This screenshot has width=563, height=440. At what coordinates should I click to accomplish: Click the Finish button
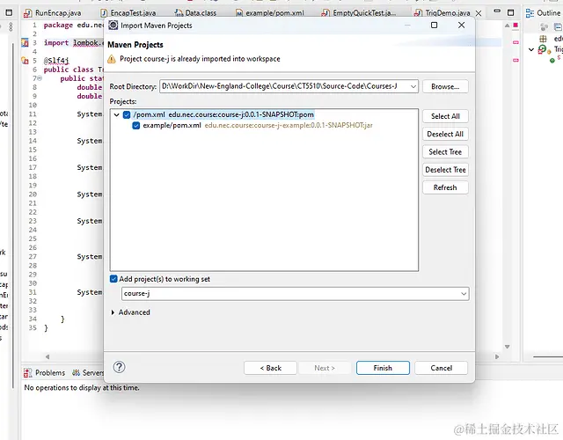[383, 368]
